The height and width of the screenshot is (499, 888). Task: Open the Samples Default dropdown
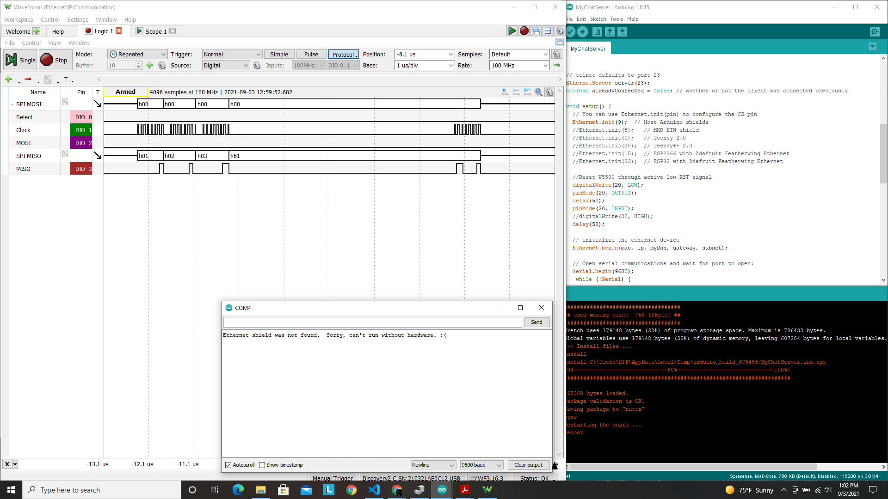pos(519,54)
